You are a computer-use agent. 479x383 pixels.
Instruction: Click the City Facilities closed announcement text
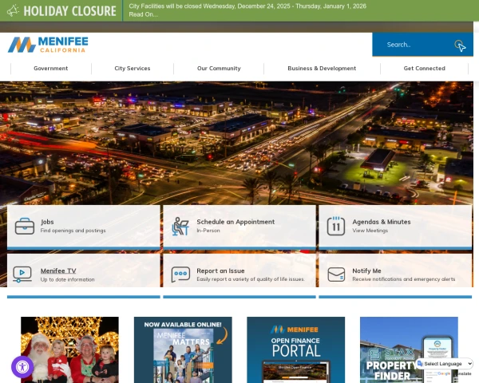(247, 6)
